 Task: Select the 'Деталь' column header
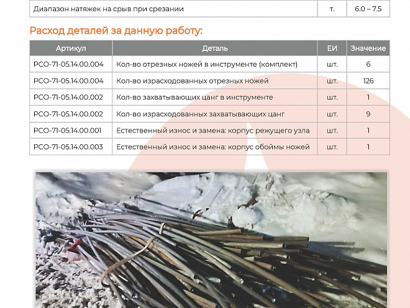(x=215, y=48)
